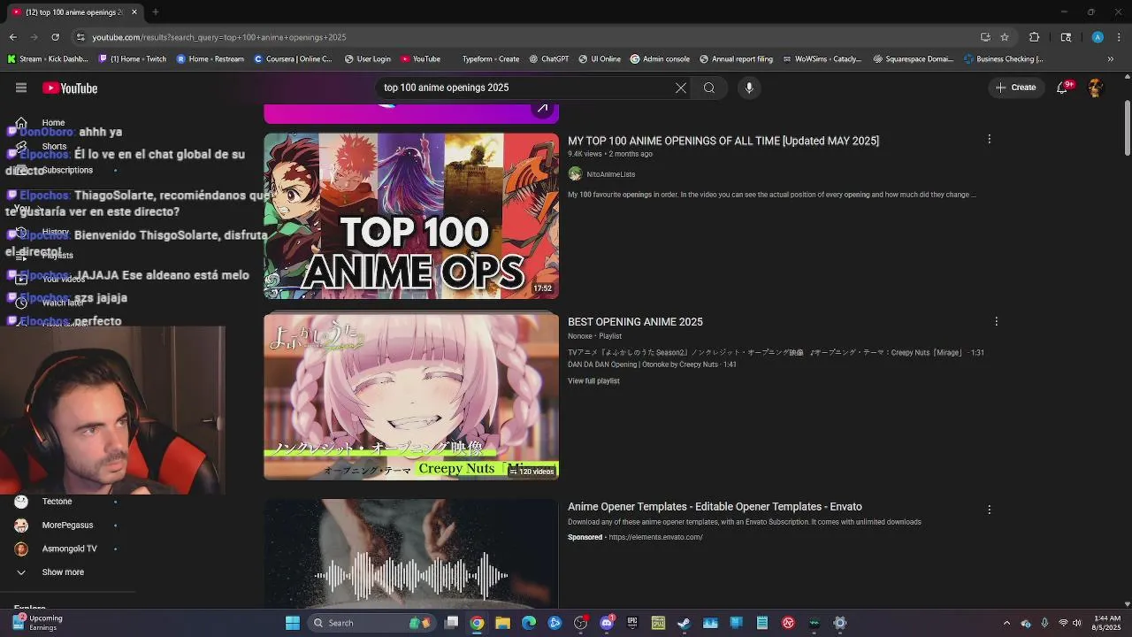Bookmark this page with the star icon
Screen dimensions: 1132x637
(1005, 37)
